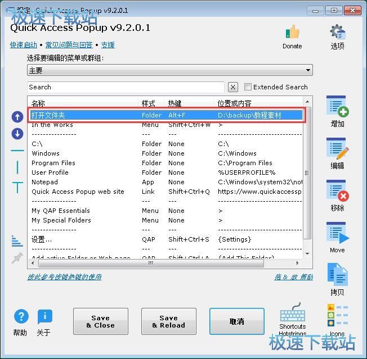Open the 帮助 help question icon

click(21, 316)
